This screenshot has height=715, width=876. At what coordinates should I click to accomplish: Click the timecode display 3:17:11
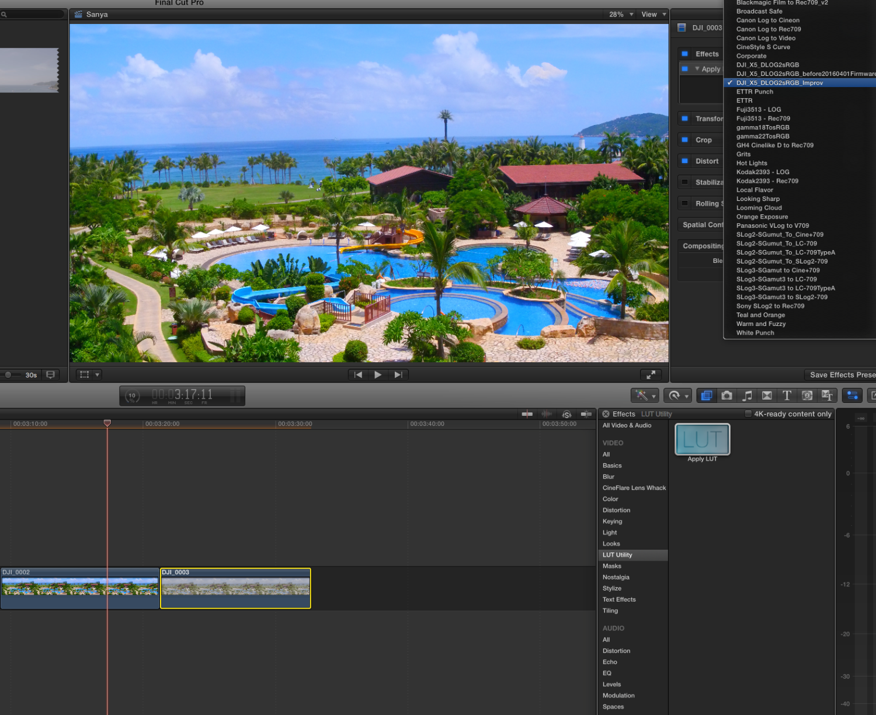coord(182,395)
